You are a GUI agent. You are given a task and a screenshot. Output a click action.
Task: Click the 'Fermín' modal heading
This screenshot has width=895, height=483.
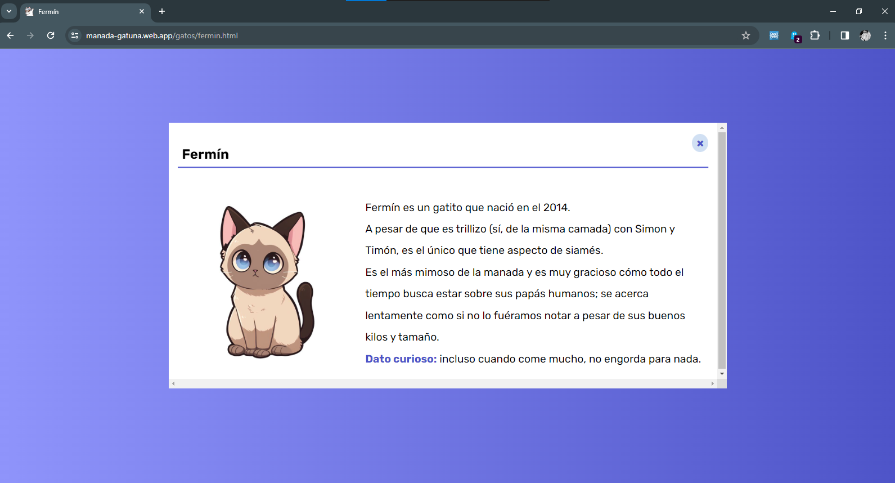[x=205, y=154]
